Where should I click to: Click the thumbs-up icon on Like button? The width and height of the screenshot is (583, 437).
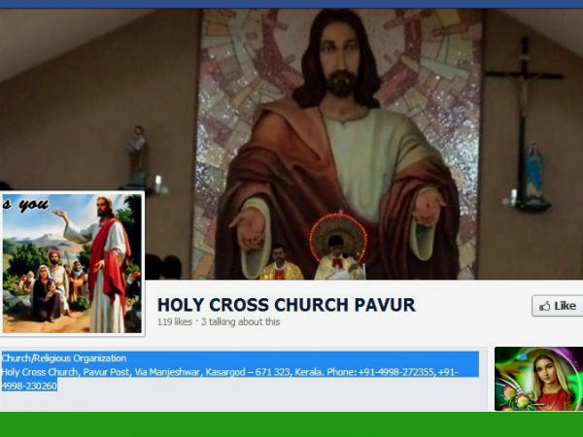point(545,306)
